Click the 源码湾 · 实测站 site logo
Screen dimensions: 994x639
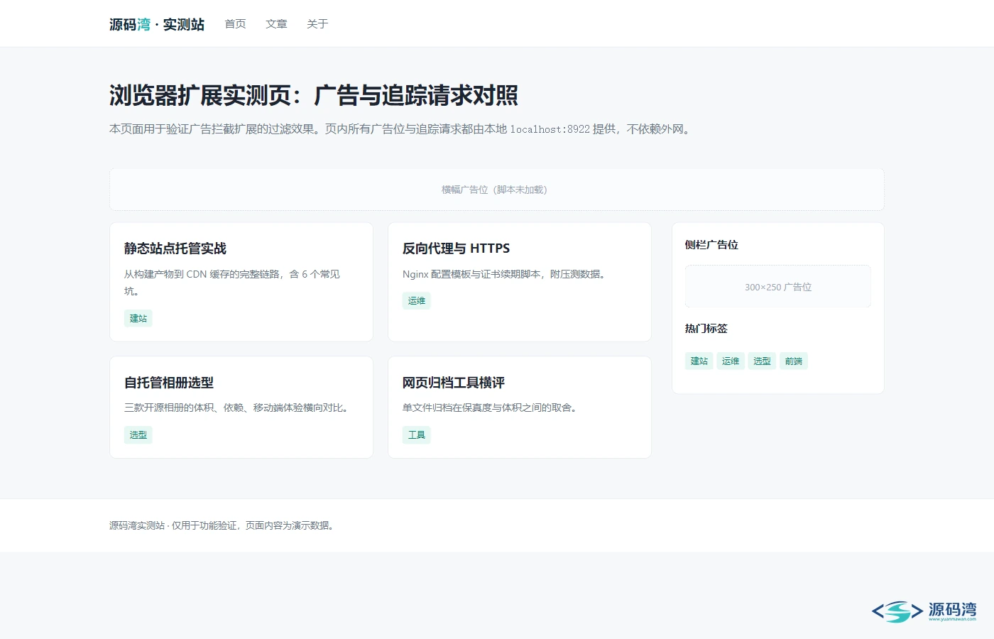pos(157,24)
